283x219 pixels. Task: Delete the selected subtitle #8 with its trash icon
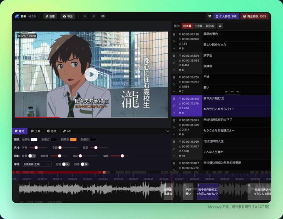tap(174, 99)
